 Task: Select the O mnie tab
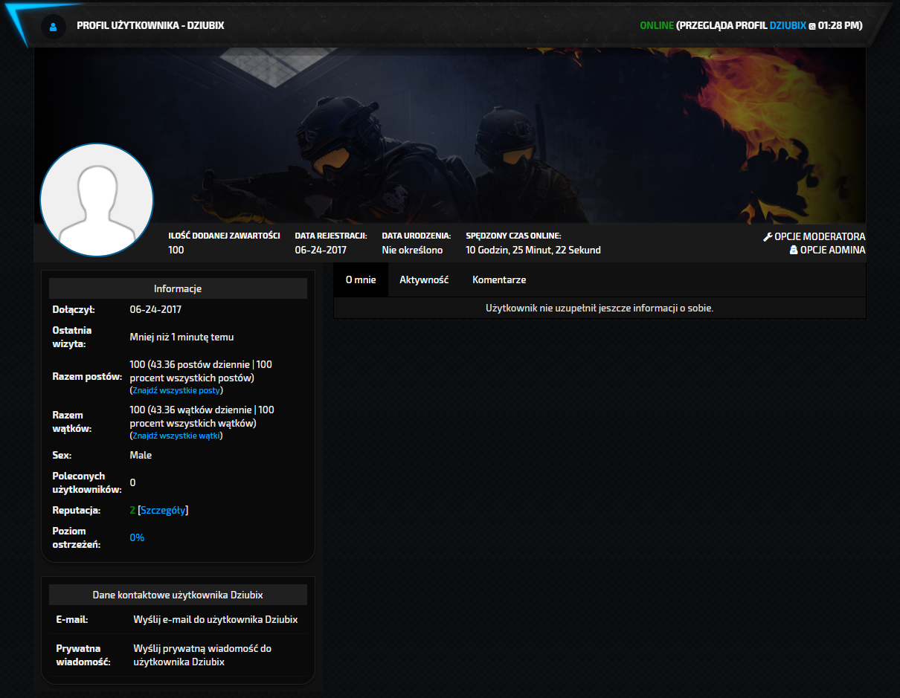tap(361, 280)
